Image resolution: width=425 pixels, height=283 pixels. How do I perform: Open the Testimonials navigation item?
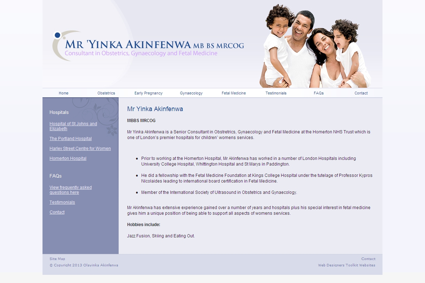276,93
